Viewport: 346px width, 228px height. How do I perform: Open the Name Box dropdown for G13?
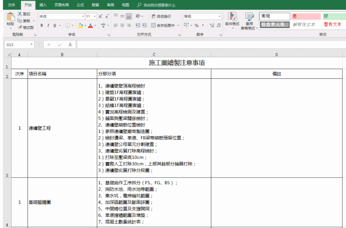(31, 44)
